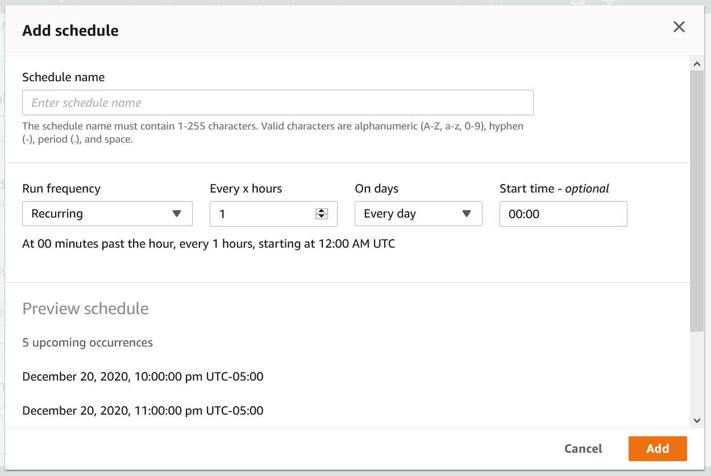
Task: Expand the On days dropdown
Action: pos(418,214)
